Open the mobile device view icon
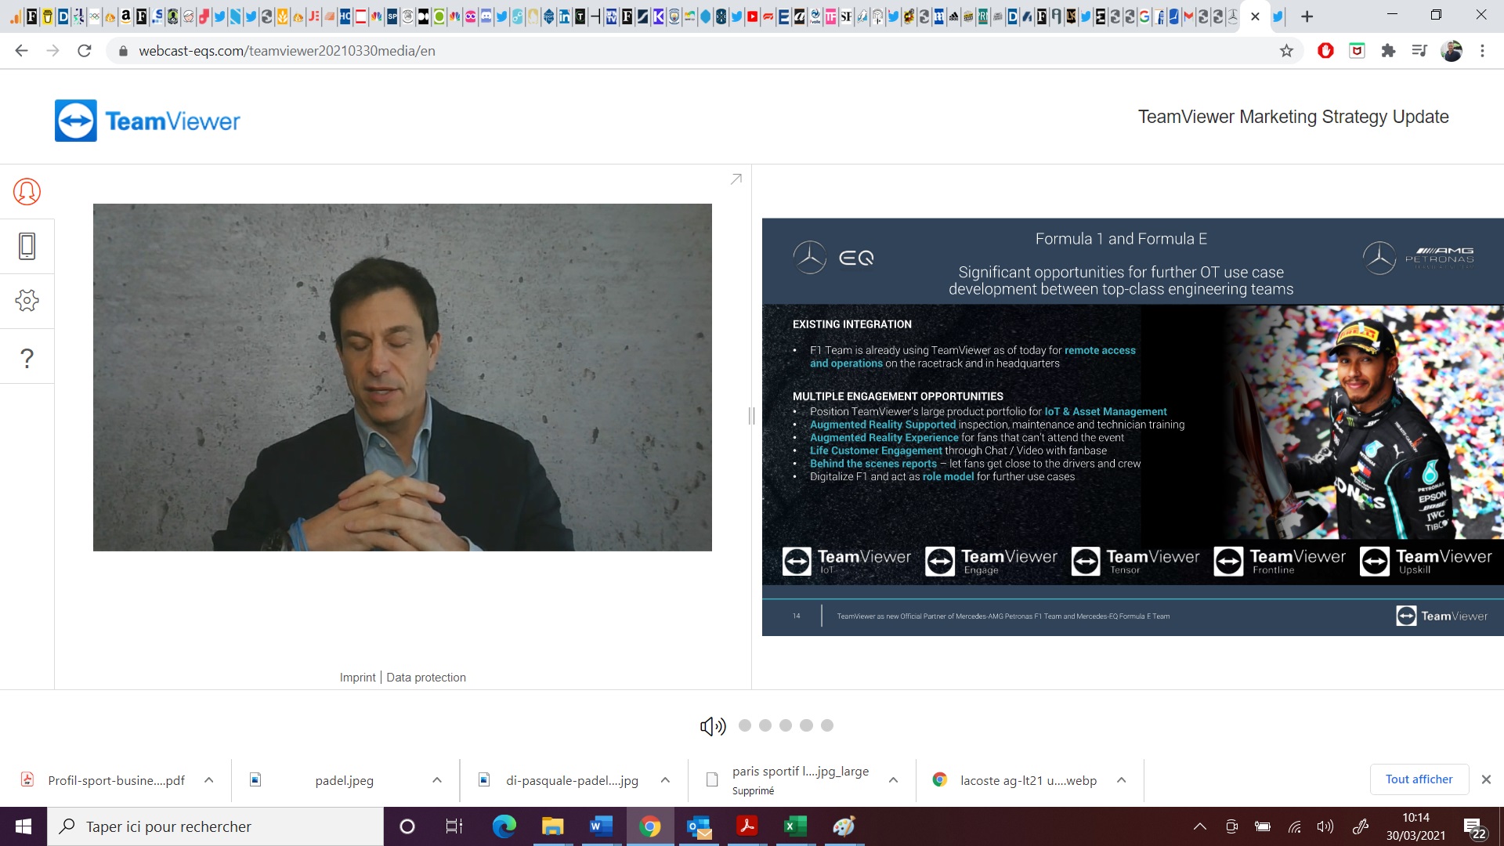1504x846 pixels. [27, 246]
